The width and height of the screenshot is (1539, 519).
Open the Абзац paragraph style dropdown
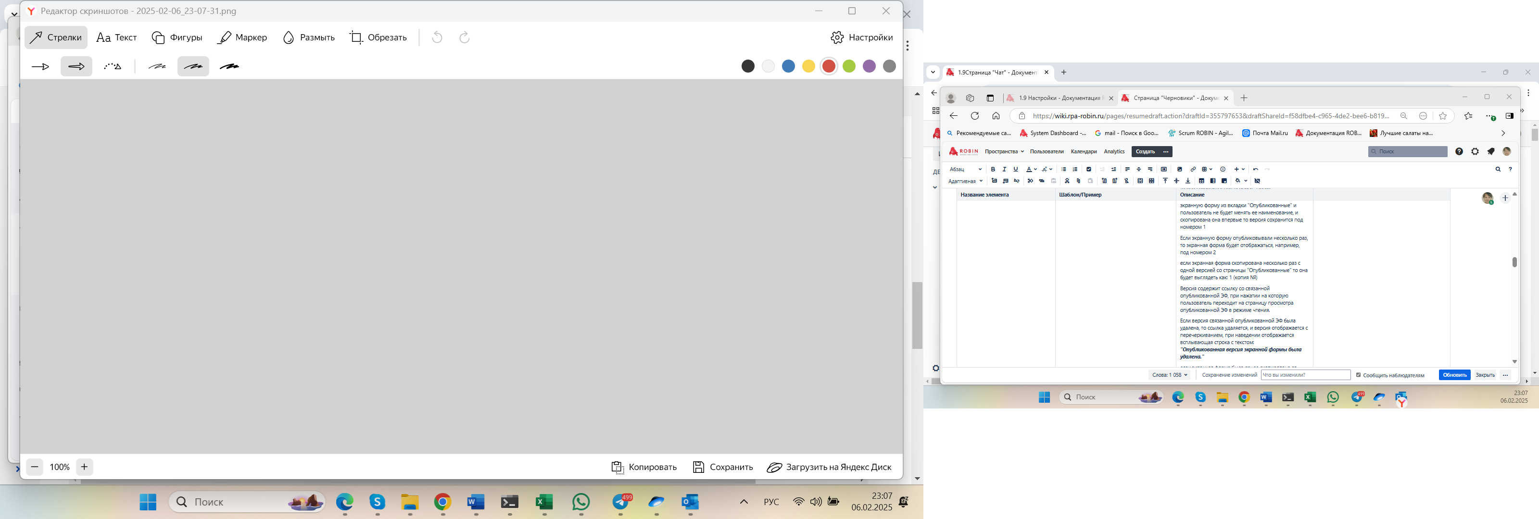(965, 170)
